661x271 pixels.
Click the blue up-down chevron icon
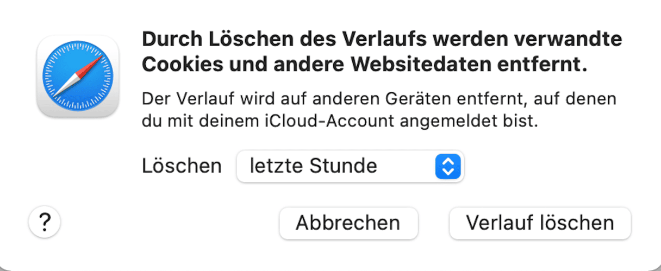448,166
